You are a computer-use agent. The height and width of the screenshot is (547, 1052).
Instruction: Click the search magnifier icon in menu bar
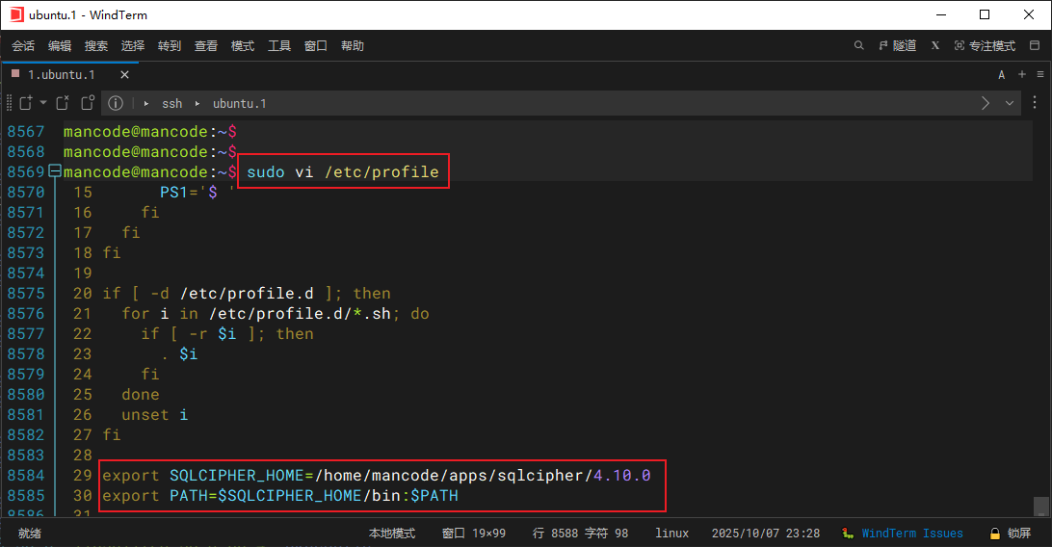[859, 45]
